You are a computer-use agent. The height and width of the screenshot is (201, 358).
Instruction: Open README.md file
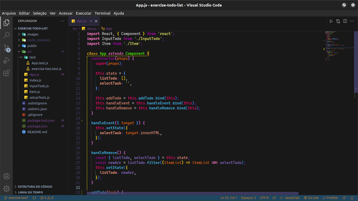coord(40,132)
